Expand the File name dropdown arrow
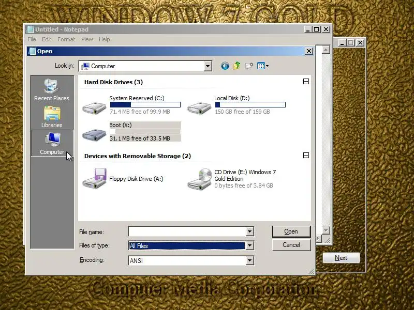The height and width of the screenshot is (310, 414). 249,231
